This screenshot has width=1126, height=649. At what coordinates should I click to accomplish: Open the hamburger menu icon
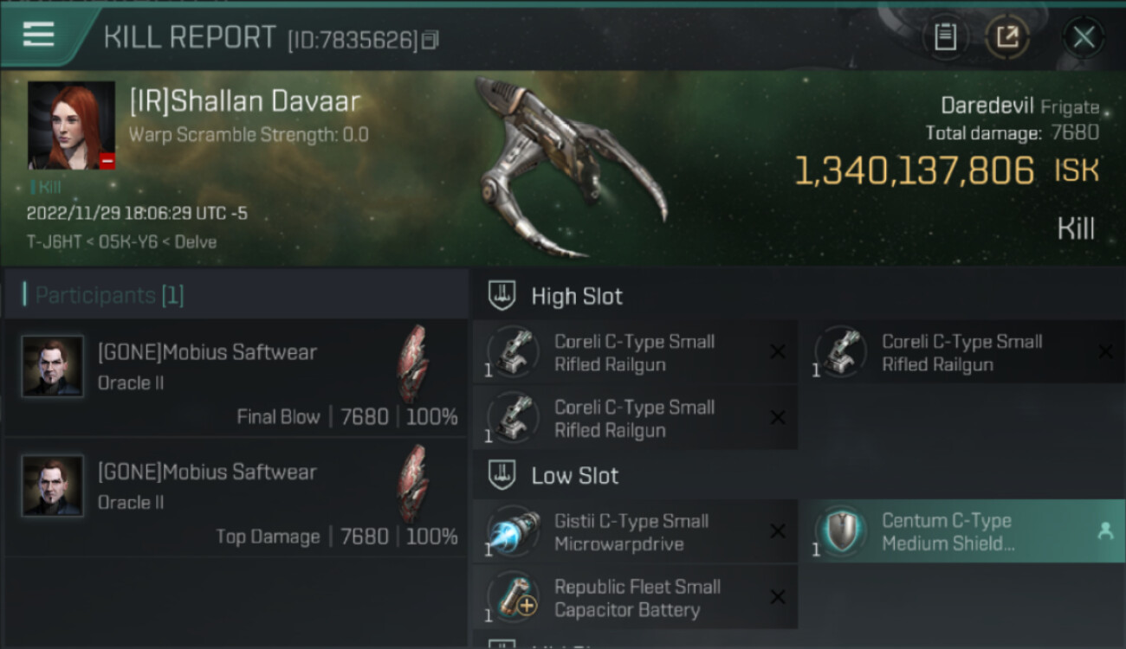pyautogui.click(x=39, y=35)
